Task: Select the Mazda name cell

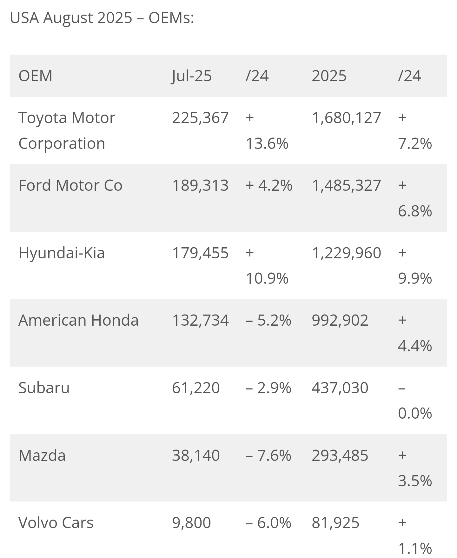Action: [x=42, y=455]
